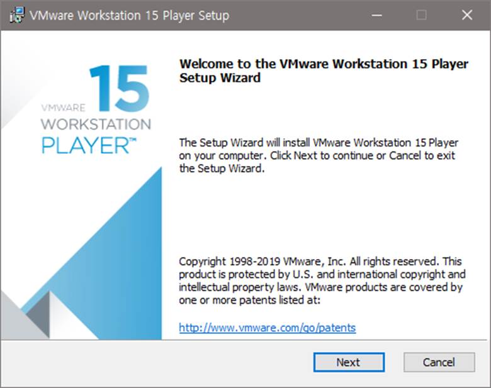Minimize the Setup window
491x388 pixels.
[x=376, y=15]
